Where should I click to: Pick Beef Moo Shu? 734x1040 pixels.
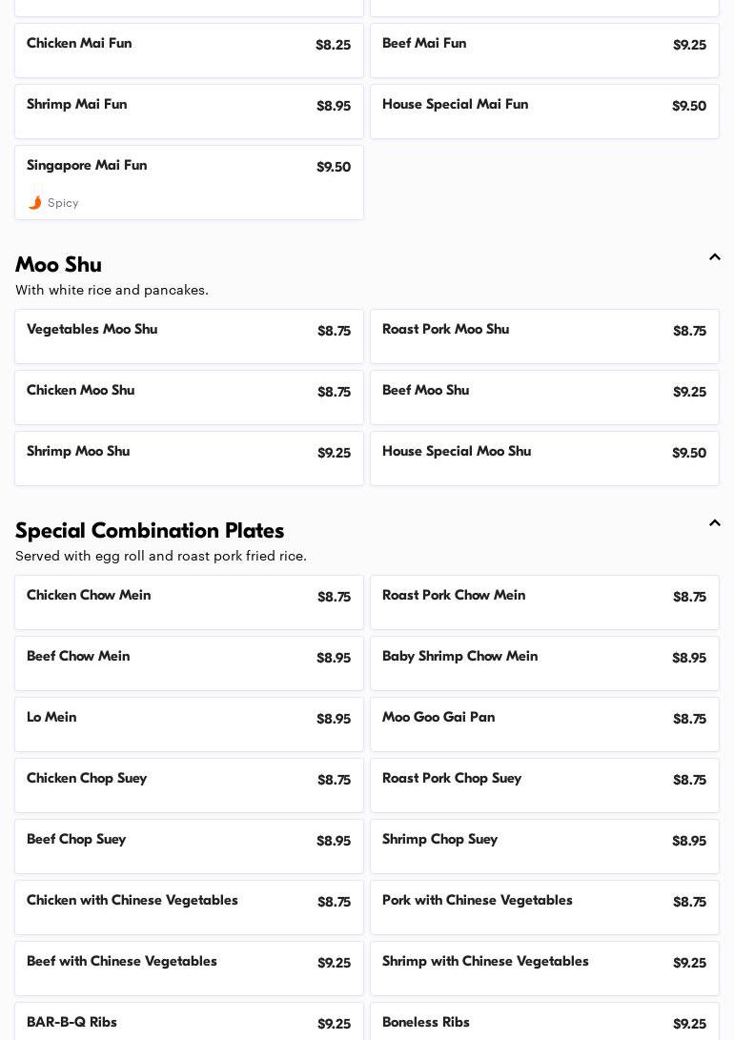point(544,397)
